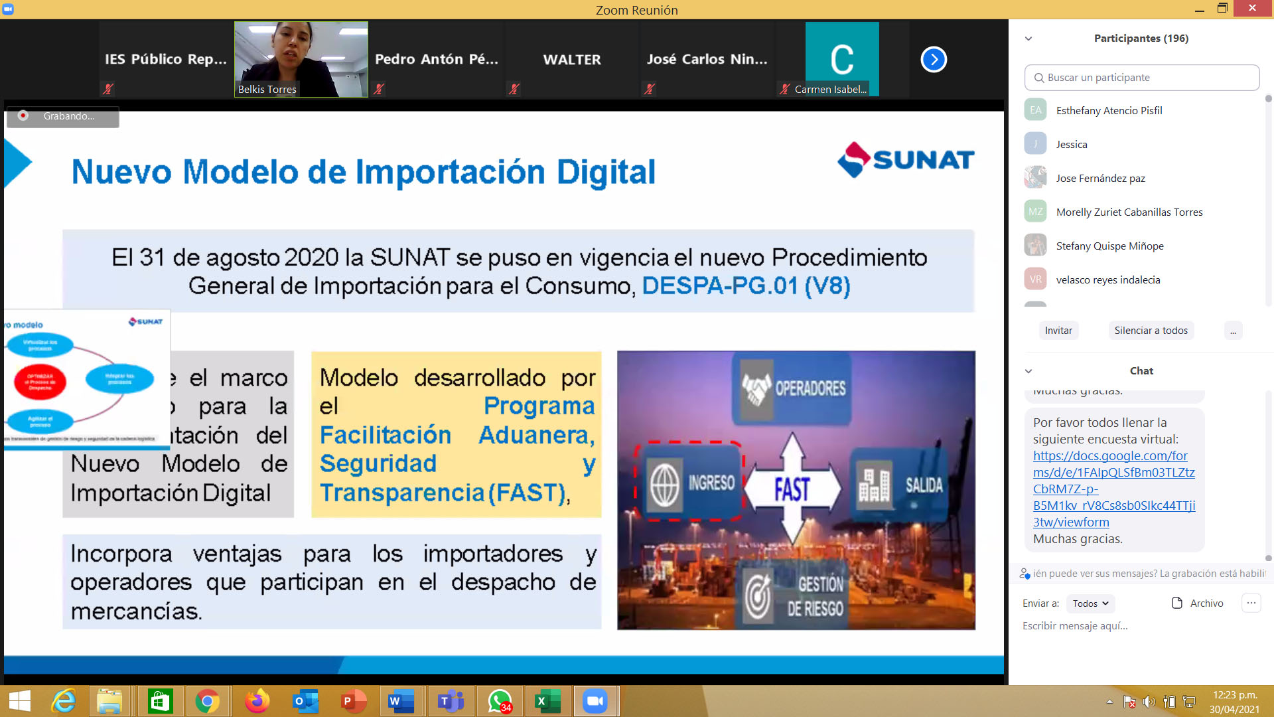Click Stefany Quispe Miñope avatar
Viewport: 1274px width, 717px height.
pyautogui.click(x=1035, y=246)
